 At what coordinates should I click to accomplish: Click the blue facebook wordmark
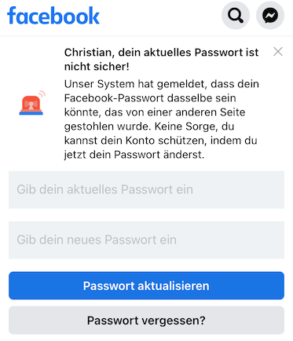53,16
